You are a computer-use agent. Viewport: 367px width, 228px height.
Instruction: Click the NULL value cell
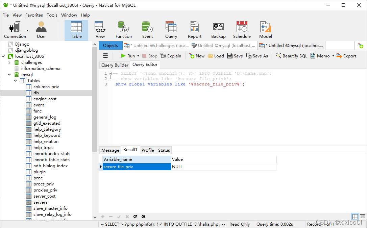224,167
